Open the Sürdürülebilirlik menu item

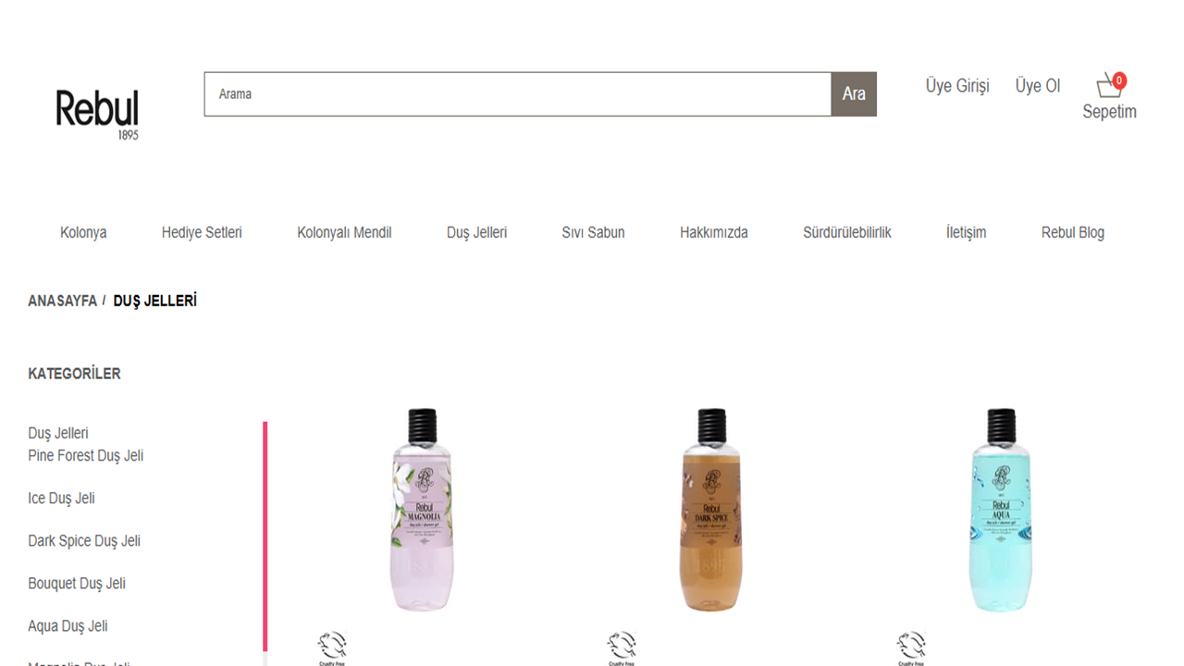click(x=847, y=232)
